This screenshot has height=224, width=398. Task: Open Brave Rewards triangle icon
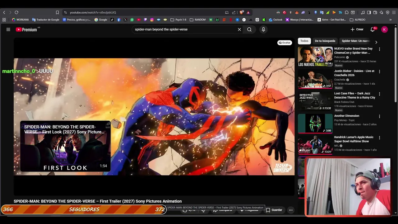(248, 12)
